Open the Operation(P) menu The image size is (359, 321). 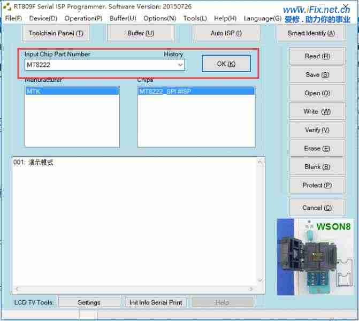tap(83, 18)
